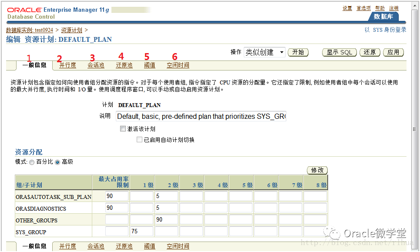The image size is (420, 252).
Task: Select the 数据库 tab at top right
Action: tap(383, 17)
